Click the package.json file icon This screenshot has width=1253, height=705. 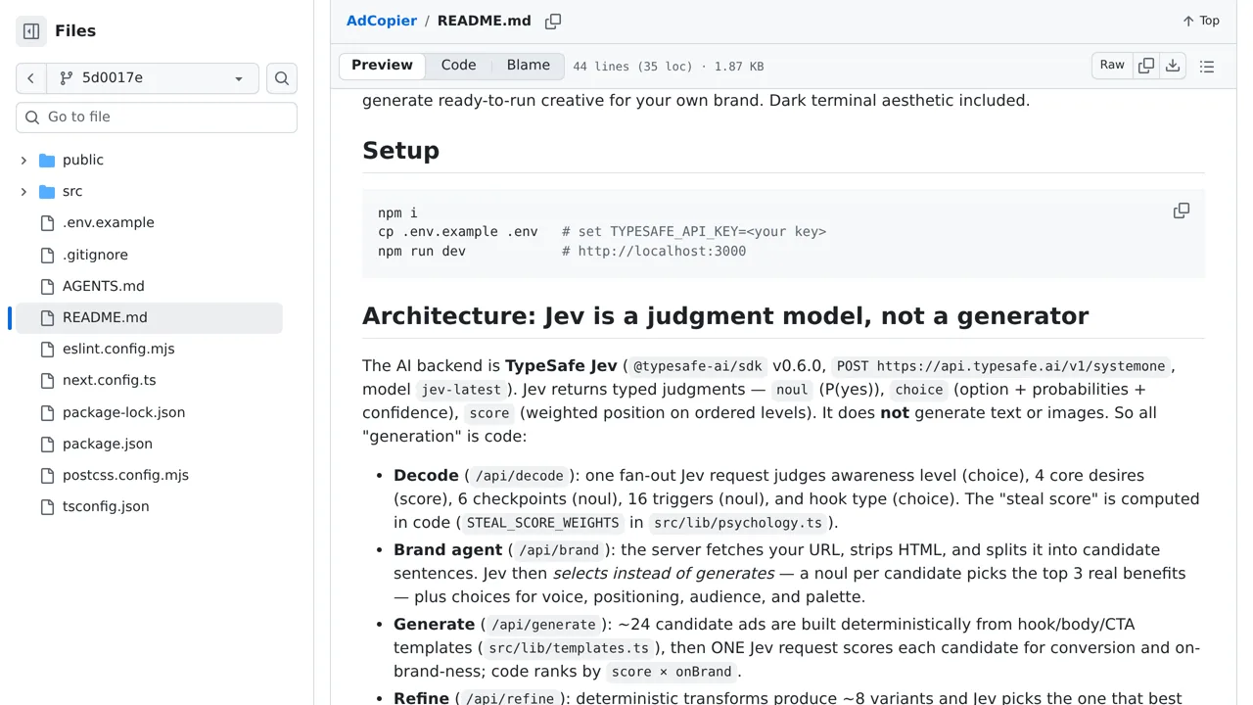[x=47, y=444]
